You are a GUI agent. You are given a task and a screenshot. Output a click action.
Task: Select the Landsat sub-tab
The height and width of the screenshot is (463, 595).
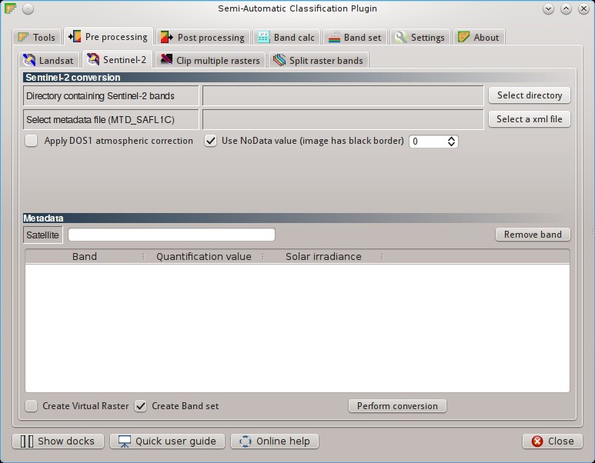[48, 60]
